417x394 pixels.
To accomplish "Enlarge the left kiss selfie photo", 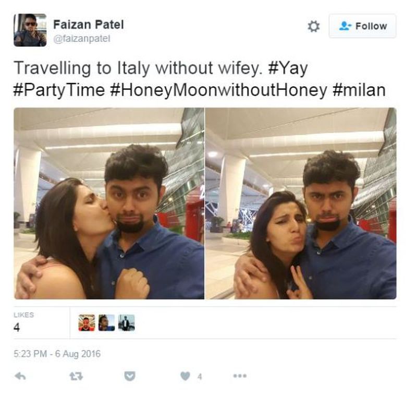I will click(109, 204).
